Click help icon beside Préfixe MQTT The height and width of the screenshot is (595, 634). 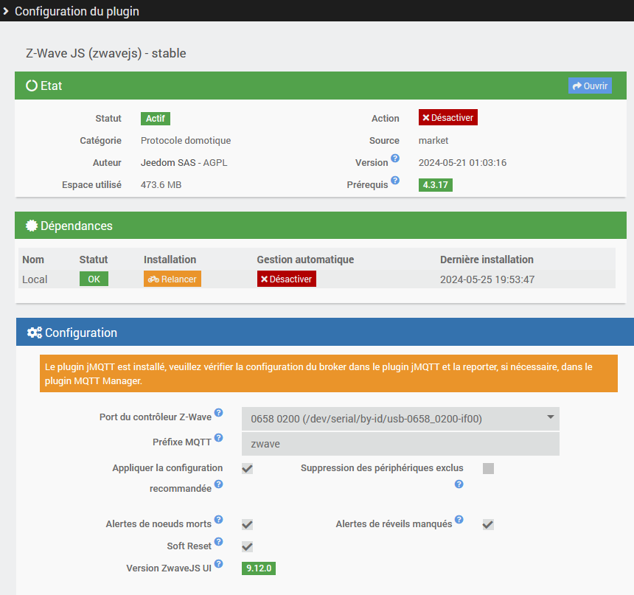click(218, 438)
